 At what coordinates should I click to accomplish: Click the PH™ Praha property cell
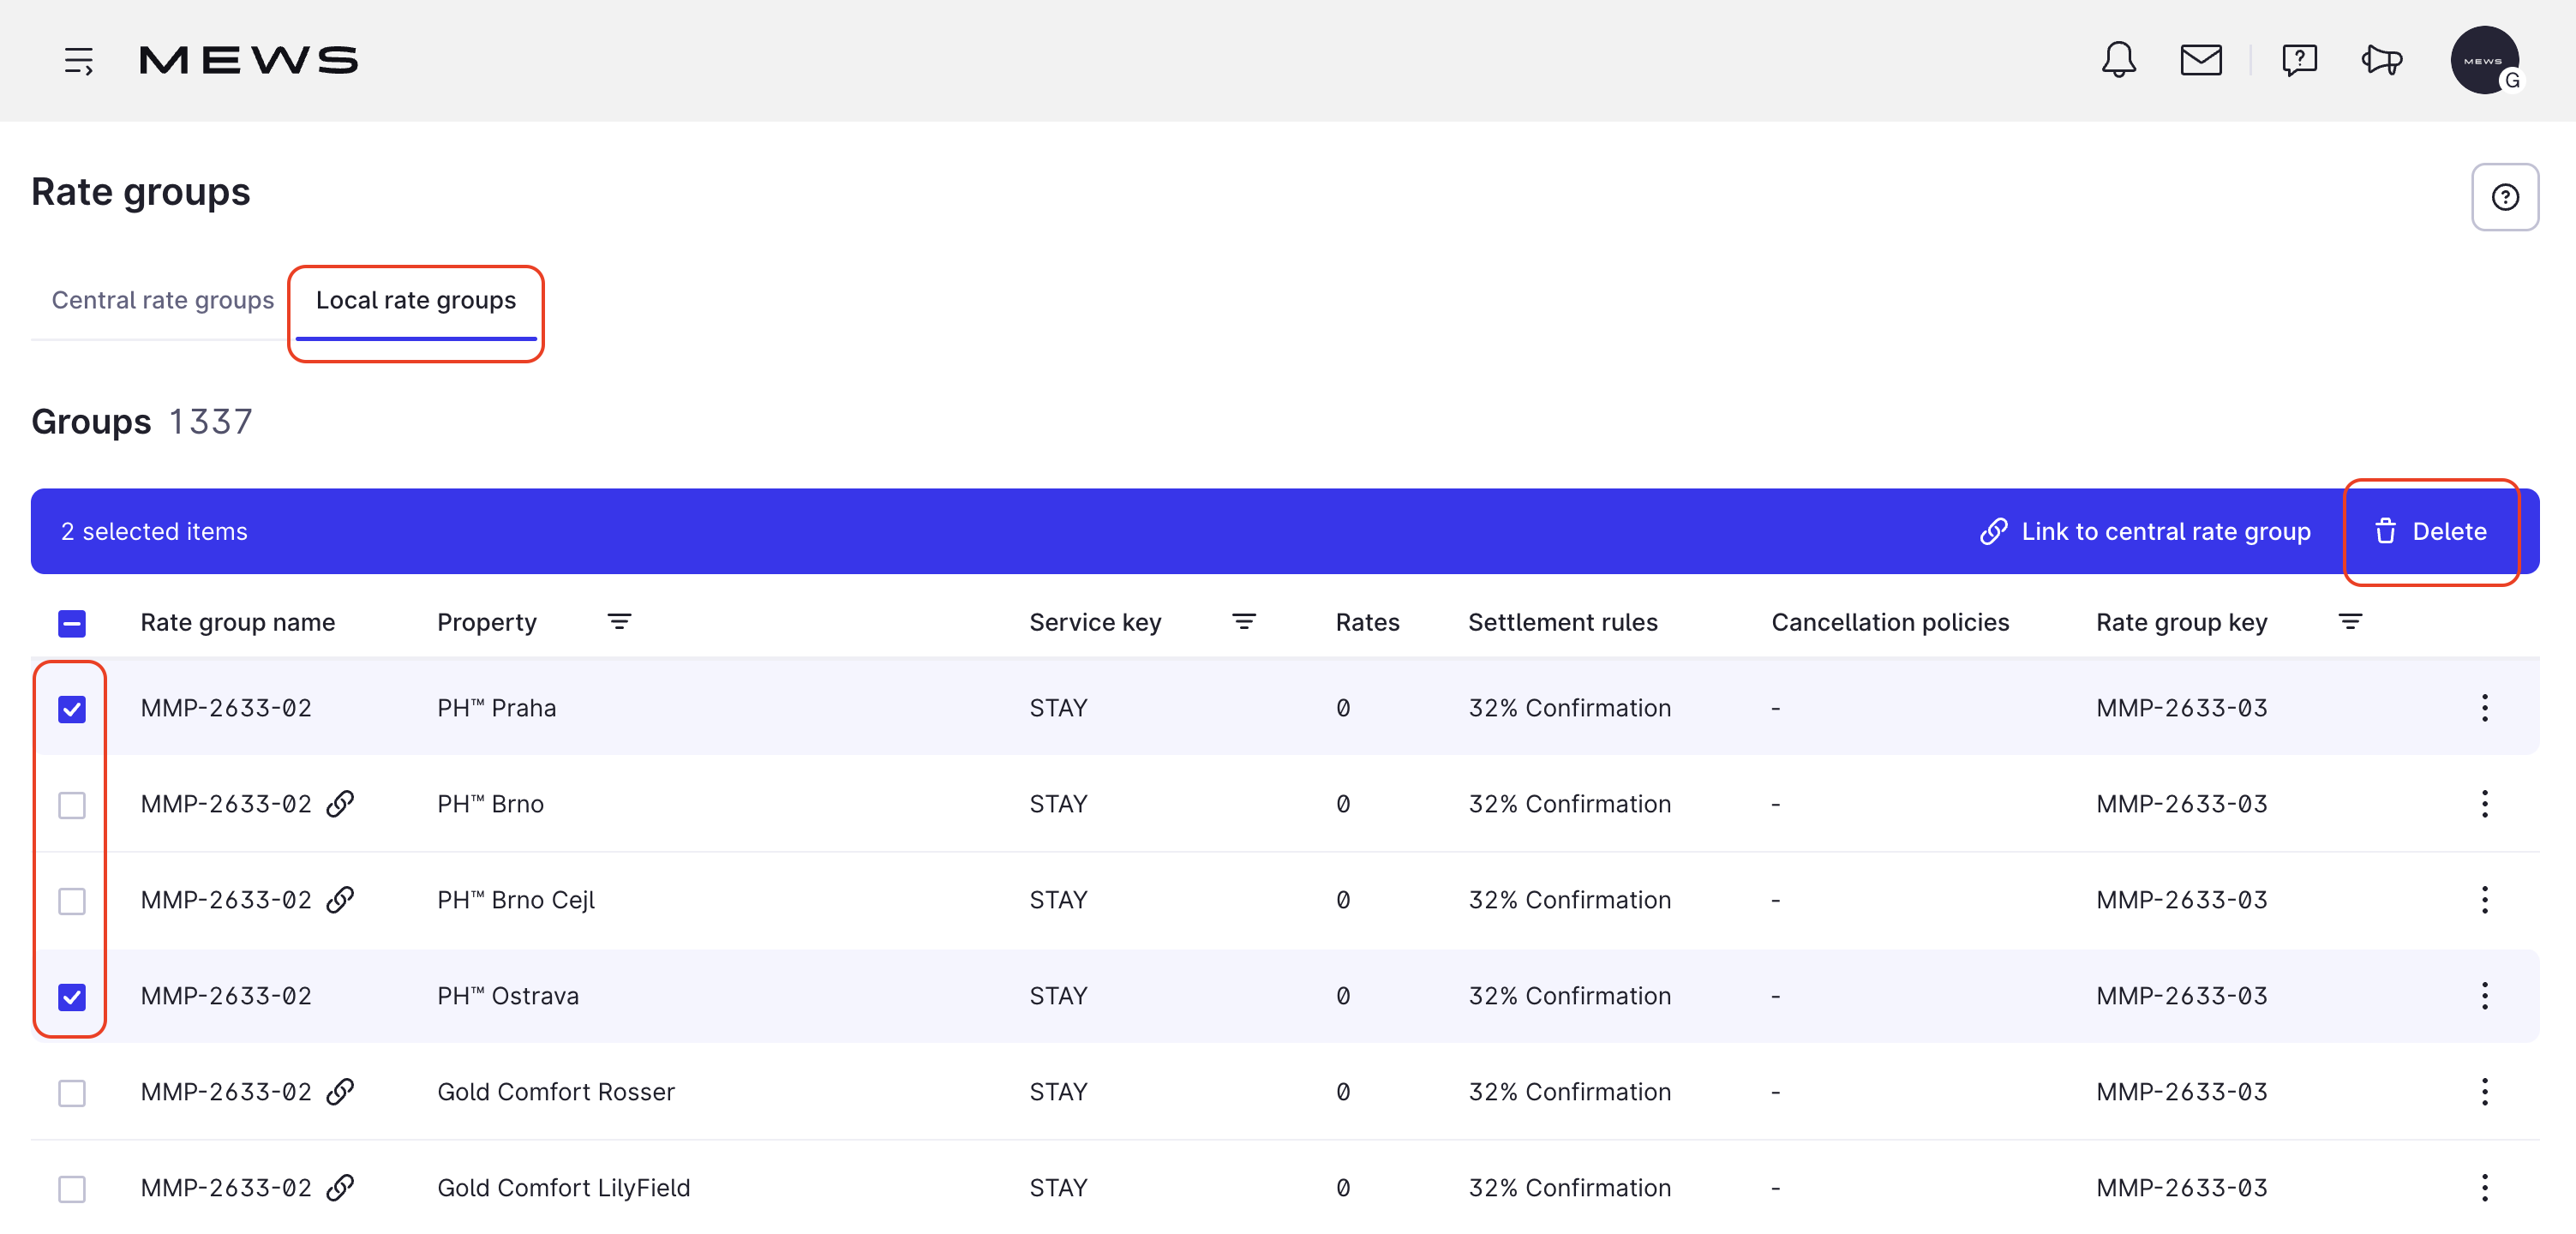tap(497, 708)
